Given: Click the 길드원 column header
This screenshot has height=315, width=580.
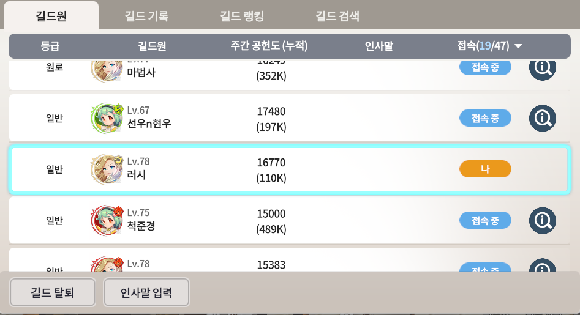Looking at the screenshot, I should click(153, 46).
